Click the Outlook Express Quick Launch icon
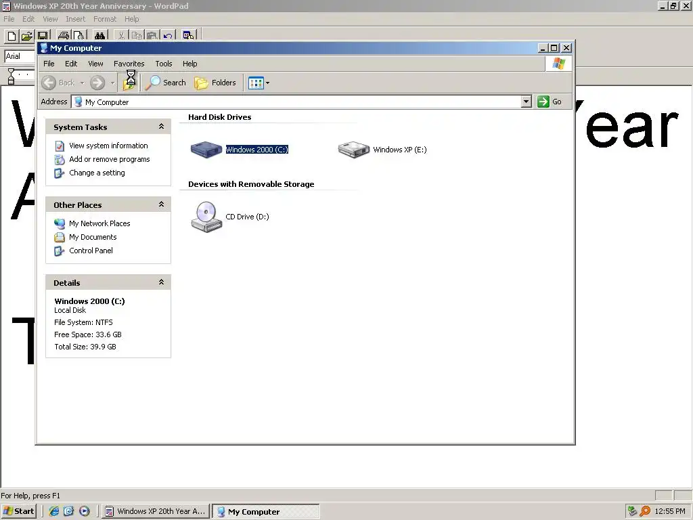 click(x=68, y=511)
